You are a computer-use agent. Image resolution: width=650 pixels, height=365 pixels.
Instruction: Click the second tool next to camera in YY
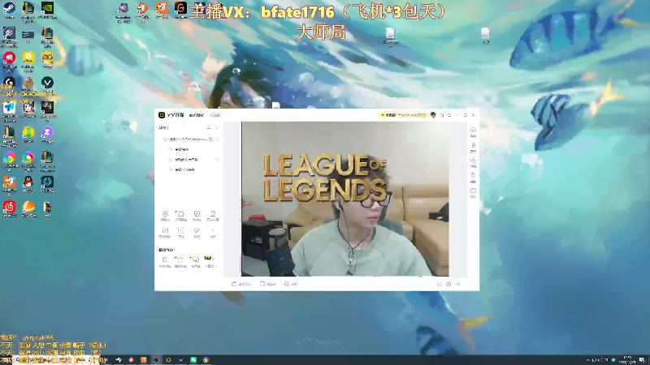click(180, 216)
